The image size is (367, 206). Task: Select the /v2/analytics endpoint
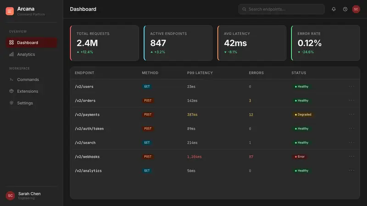[88, 170]
